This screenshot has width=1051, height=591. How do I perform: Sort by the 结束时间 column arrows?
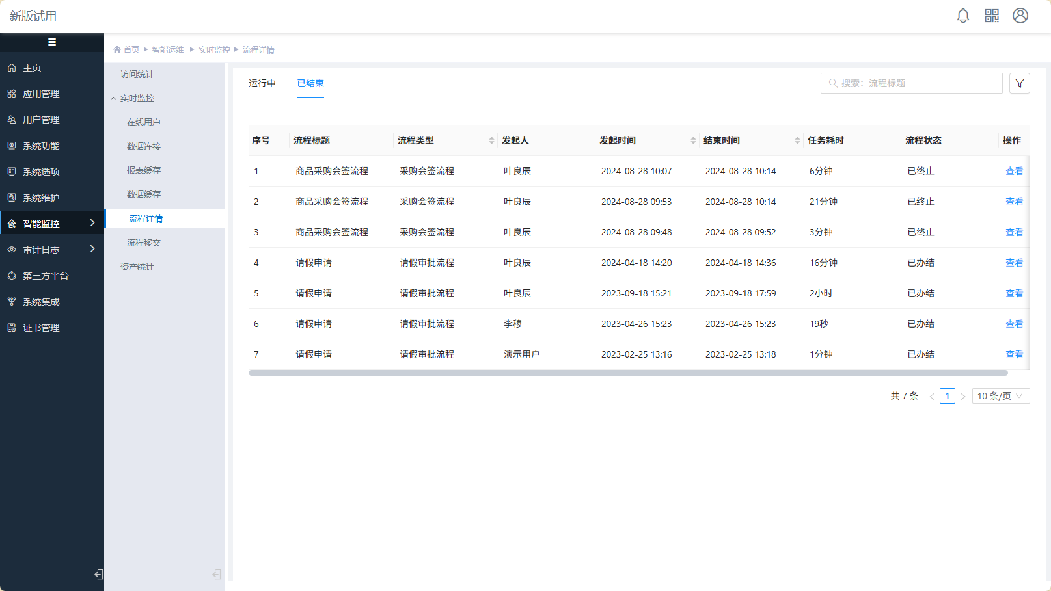point(797,140)
